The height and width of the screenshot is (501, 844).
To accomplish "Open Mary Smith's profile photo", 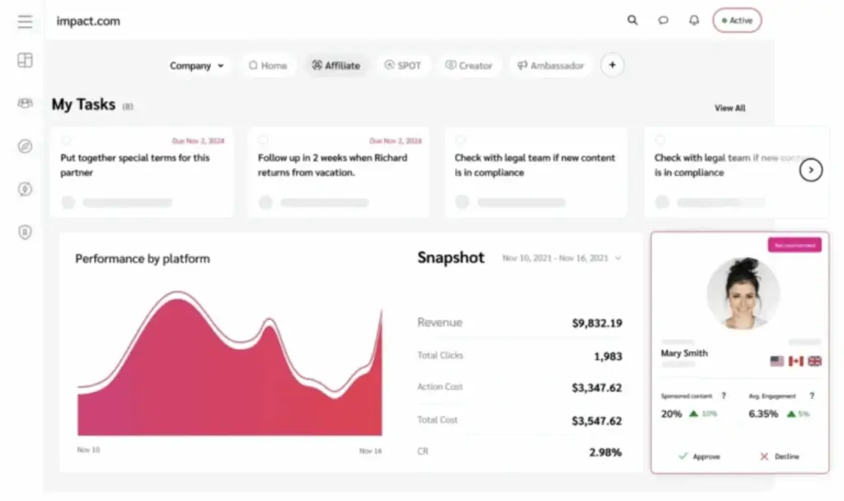I will 743,293.
